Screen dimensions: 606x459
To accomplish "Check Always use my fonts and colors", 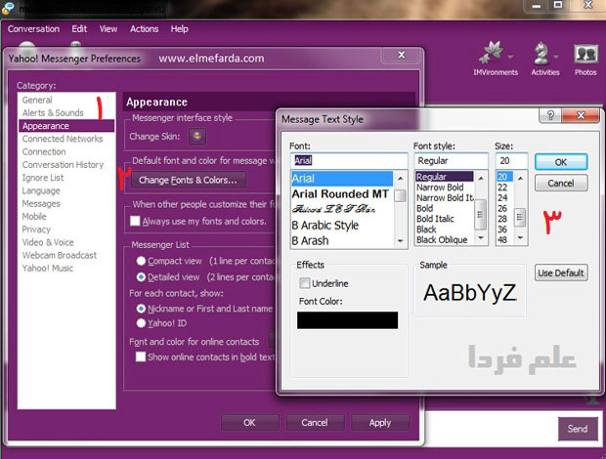I will click(x=136, y=222).
